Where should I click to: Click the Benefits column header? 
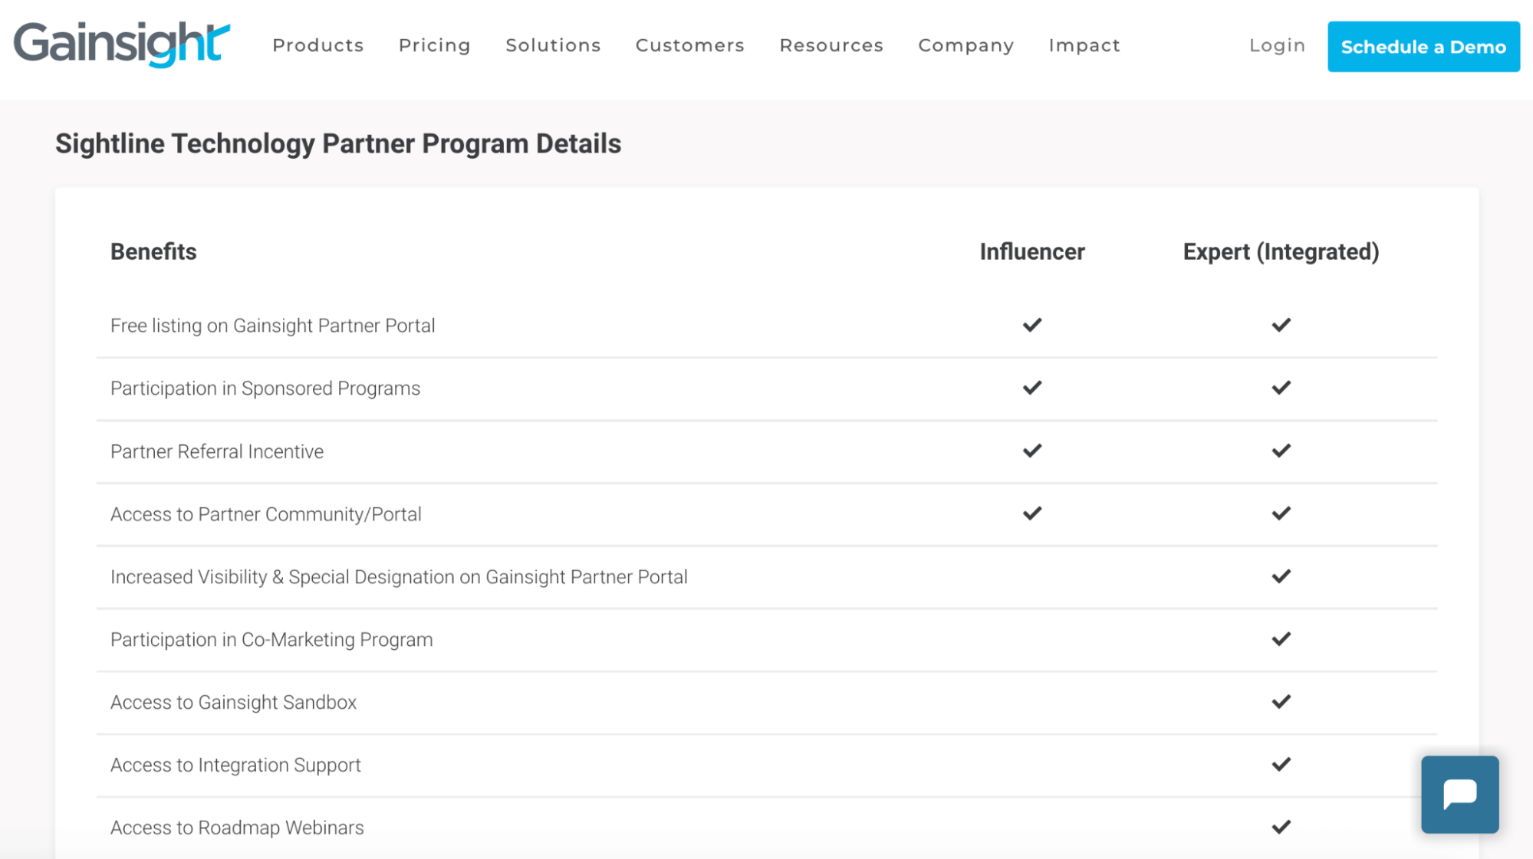tap(153, 251)
